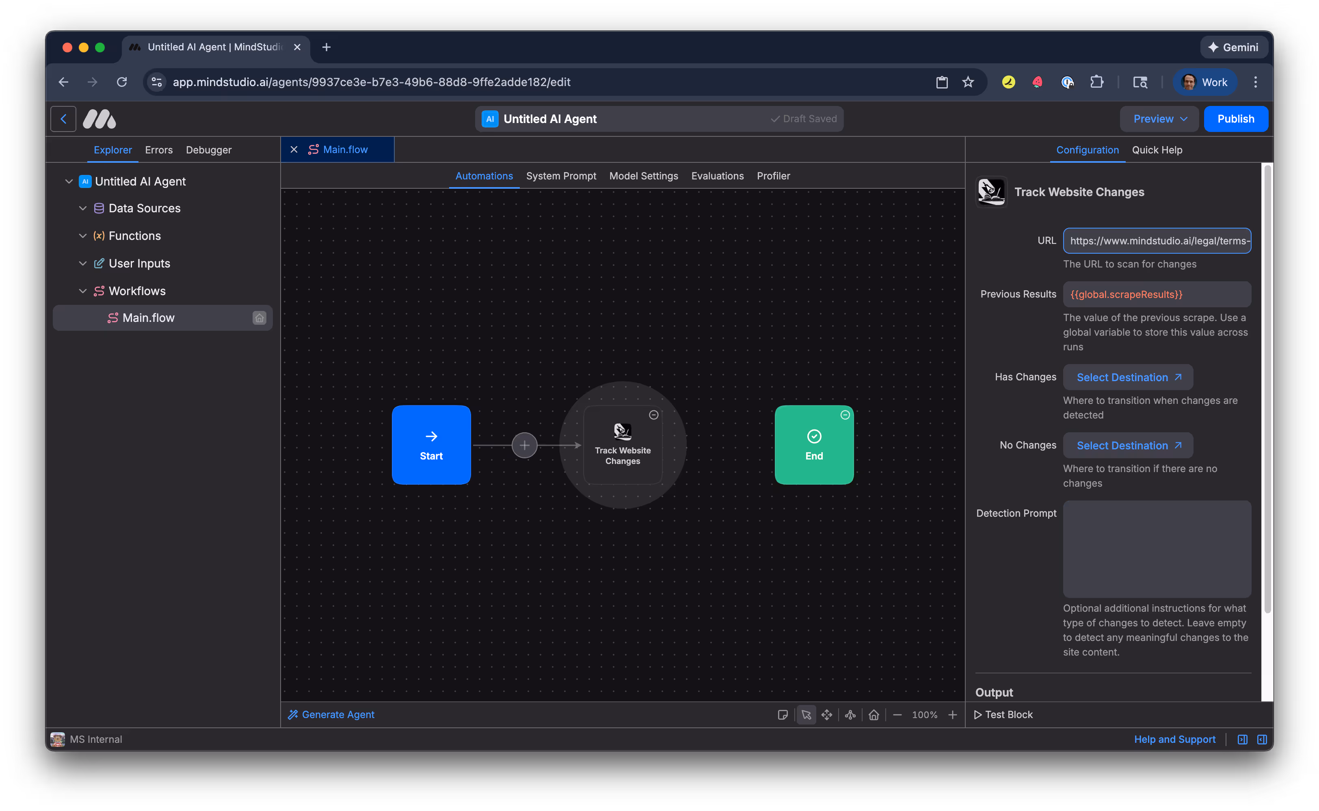Publish the AI agent
This screenshot has width=1319, height=811.
1235,119
